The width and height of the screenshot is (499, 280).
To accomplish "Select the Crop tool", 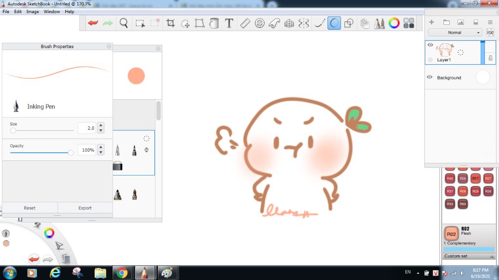I will (x=171, y=23).
